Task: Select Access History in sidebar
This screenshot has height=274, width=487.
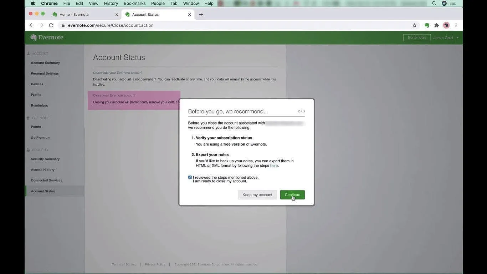Action: tap(43, 170)
